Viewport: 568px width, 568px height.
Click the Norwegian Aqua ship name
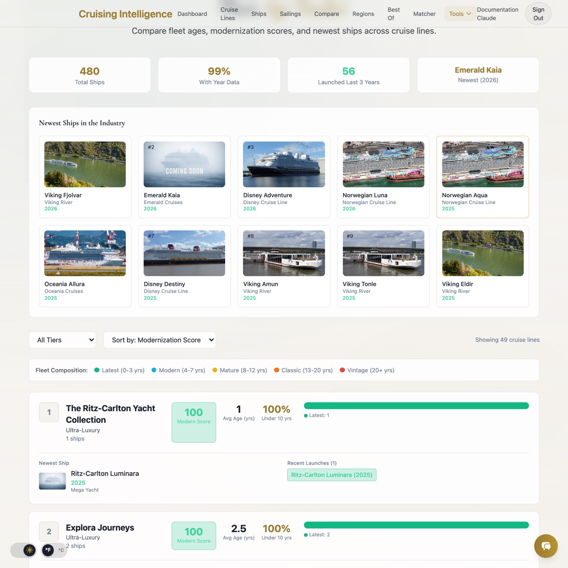(464, 195)
